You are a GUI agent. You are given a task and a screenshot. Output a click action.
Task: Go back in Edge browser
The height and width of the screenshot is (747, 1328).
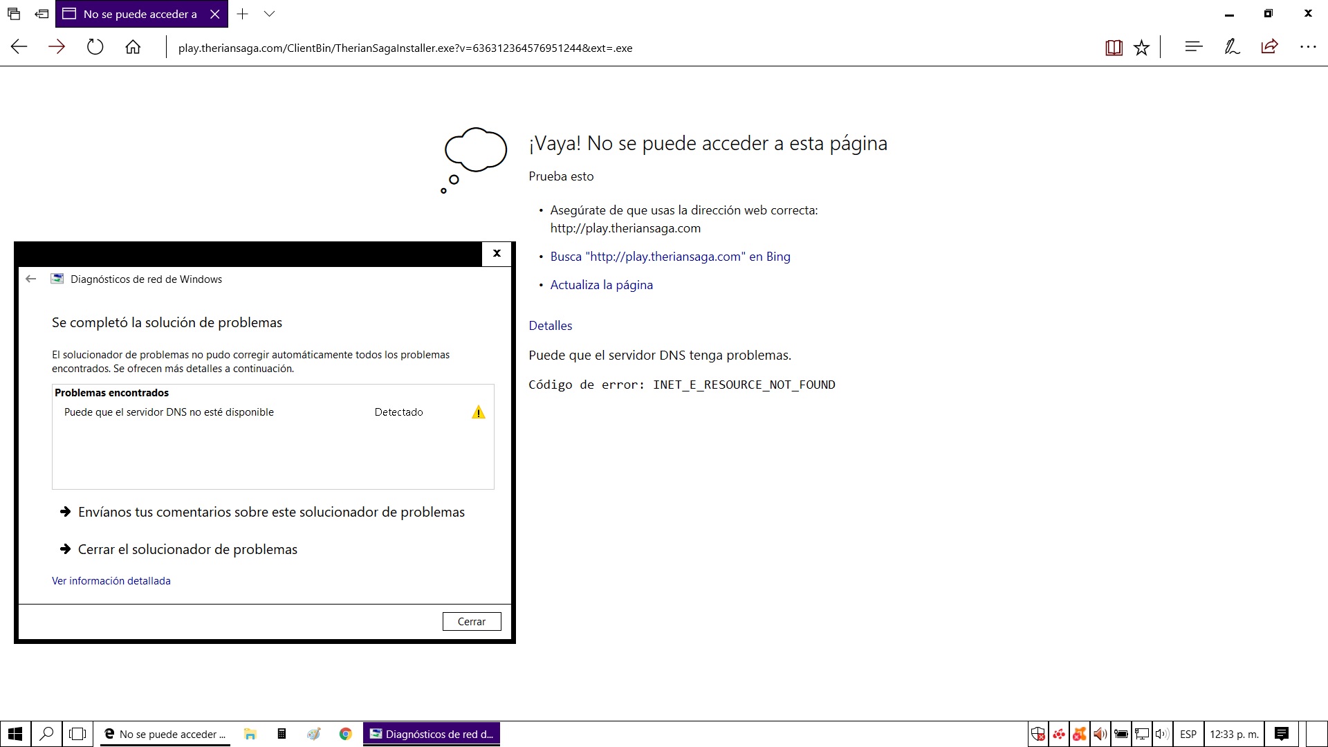click(19, 47)
